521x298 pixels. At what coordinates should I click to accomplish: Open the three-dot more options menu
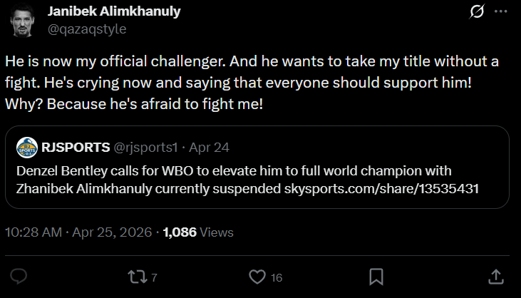(501, 12)
